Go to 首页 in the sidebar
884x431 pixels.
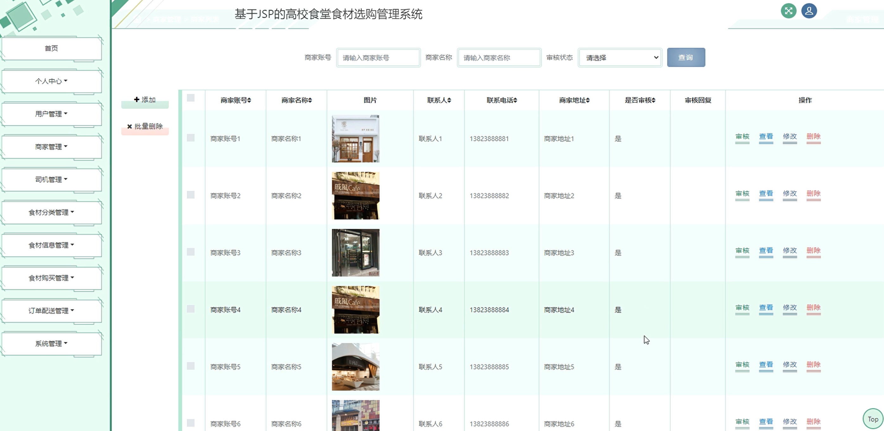(52, 48)
